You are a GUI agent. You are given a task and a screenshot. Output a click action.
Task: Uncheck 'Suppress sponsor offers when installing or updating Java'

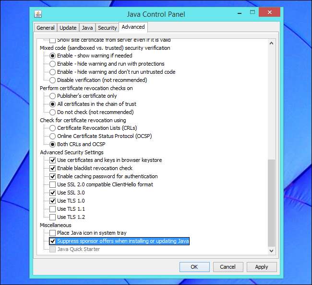coord(52,241)
